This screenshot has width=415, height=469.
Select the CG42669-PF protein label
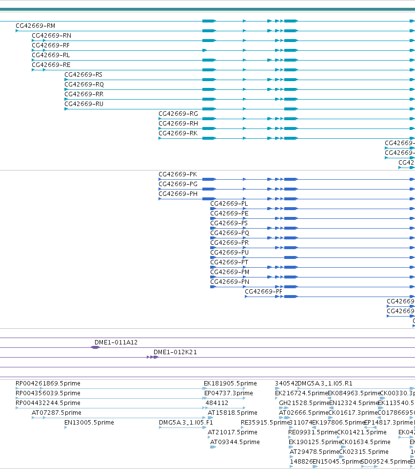click(263, 292)
